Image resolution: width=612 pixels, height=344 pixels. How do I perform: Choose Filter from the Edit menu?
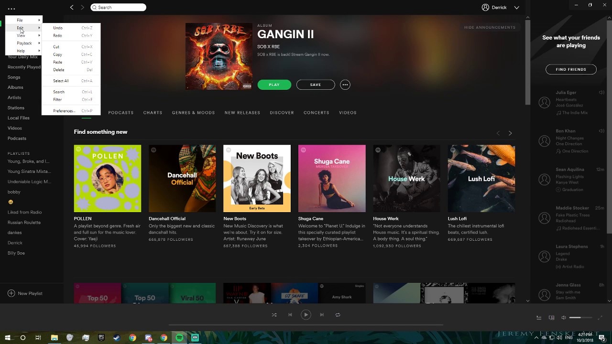pos(71,99)
